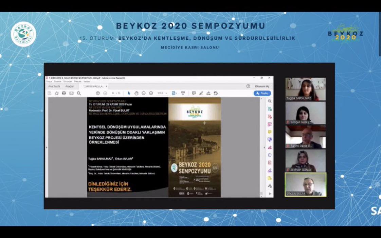Expand the right tools pane with bottom arrow
The width and height of the screenshot is (381, 238).
[x=270, y=194]
